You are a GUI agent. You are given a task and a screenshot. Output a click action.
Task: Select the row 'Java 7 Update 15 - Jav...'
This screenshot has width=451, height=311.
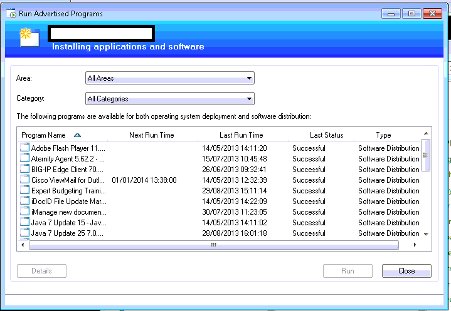point(220,222)
